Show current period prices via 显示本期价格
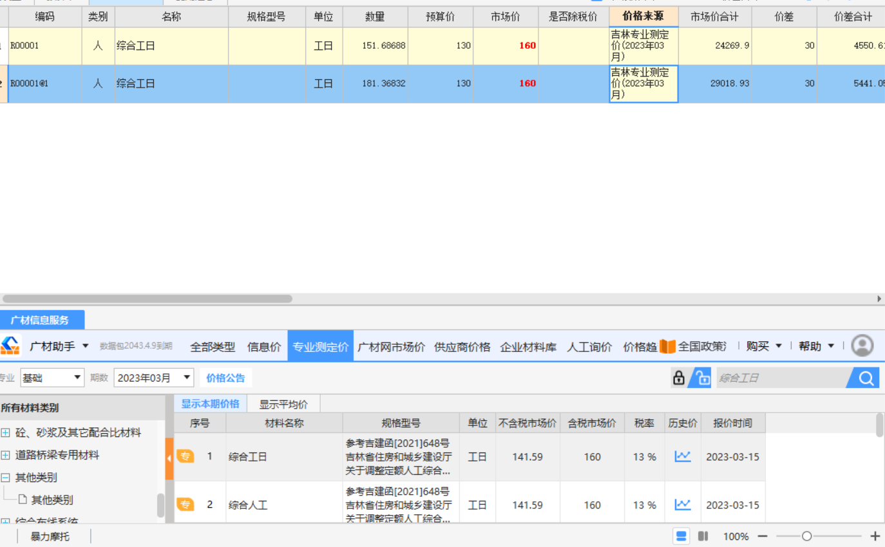Image resolution: width=885 pixels, height=547 pixels. click(x=210, y=404)
